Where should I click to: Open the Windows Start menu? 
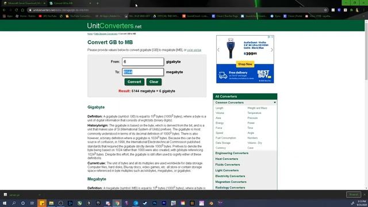4,203
